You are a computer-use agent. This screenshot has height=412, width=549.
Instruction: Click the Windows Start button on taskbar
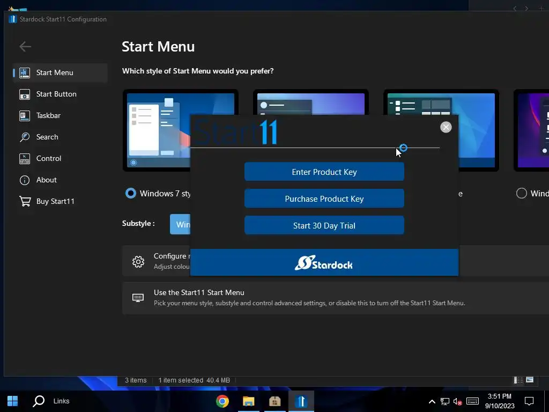point(13,401)
